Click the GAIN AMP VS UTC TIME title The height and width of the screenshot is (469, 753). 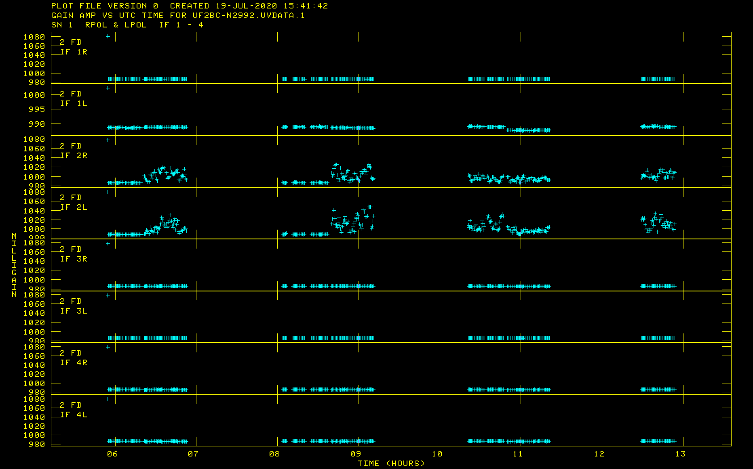178,16
